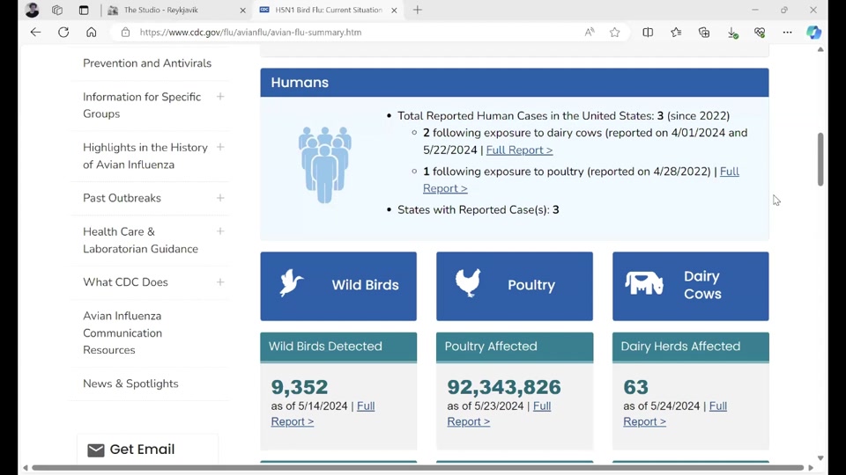Open Read Aloud in address bar
This screenshot has height=475, width=846.
click(590, 33)
